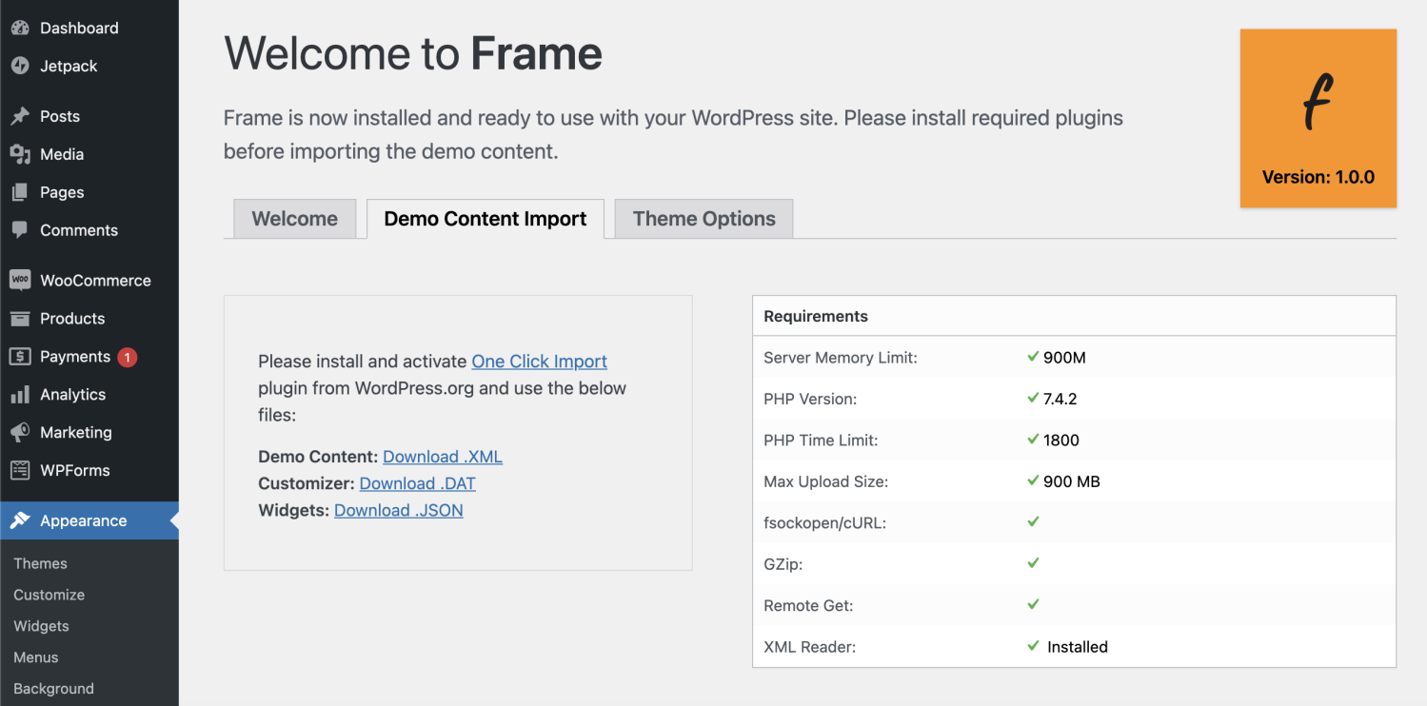Click the Comments speech bubble icon
The height and width of the screenshot is (706, 1427).
tap(20, 229)
